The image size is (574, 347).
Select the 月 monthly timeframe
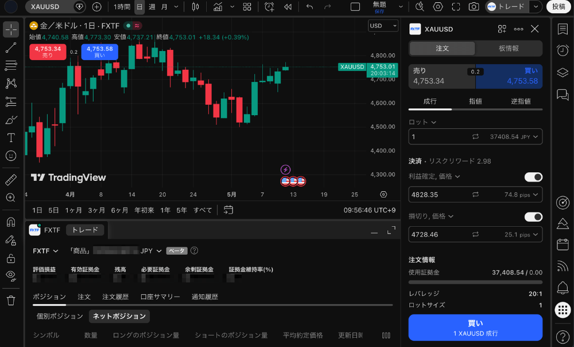coord(164,6)
